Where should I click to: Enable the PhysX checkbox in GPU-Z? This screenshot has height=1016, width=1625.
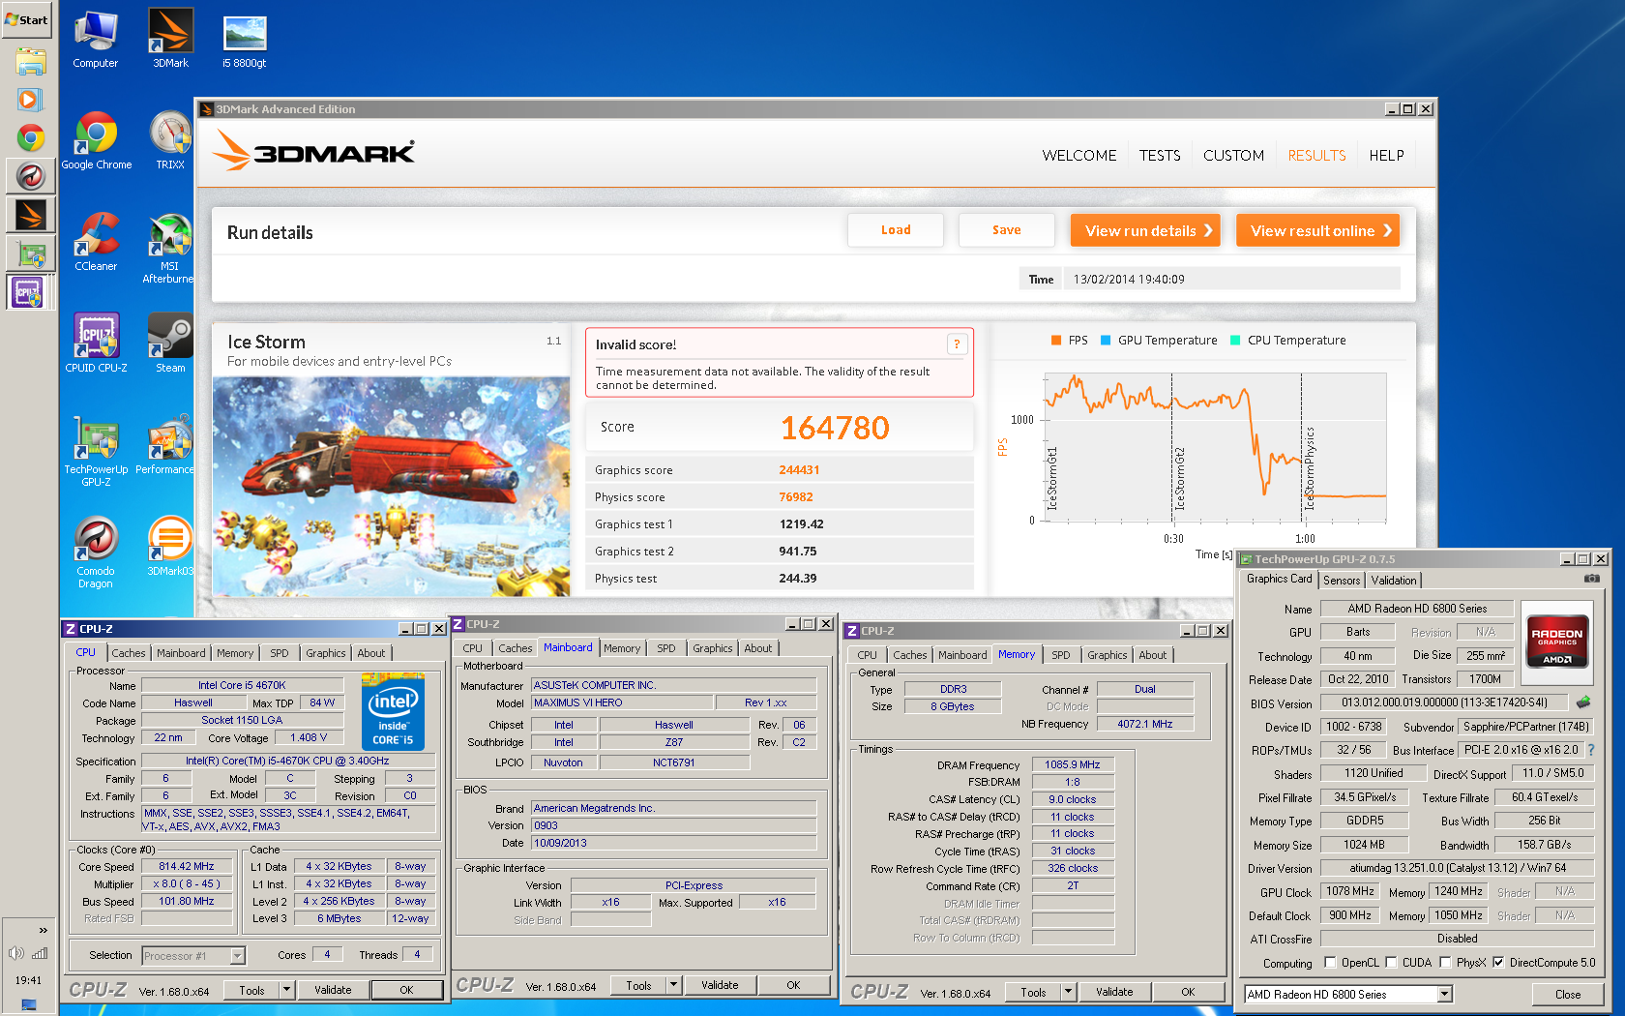(x=1445, y=962)
